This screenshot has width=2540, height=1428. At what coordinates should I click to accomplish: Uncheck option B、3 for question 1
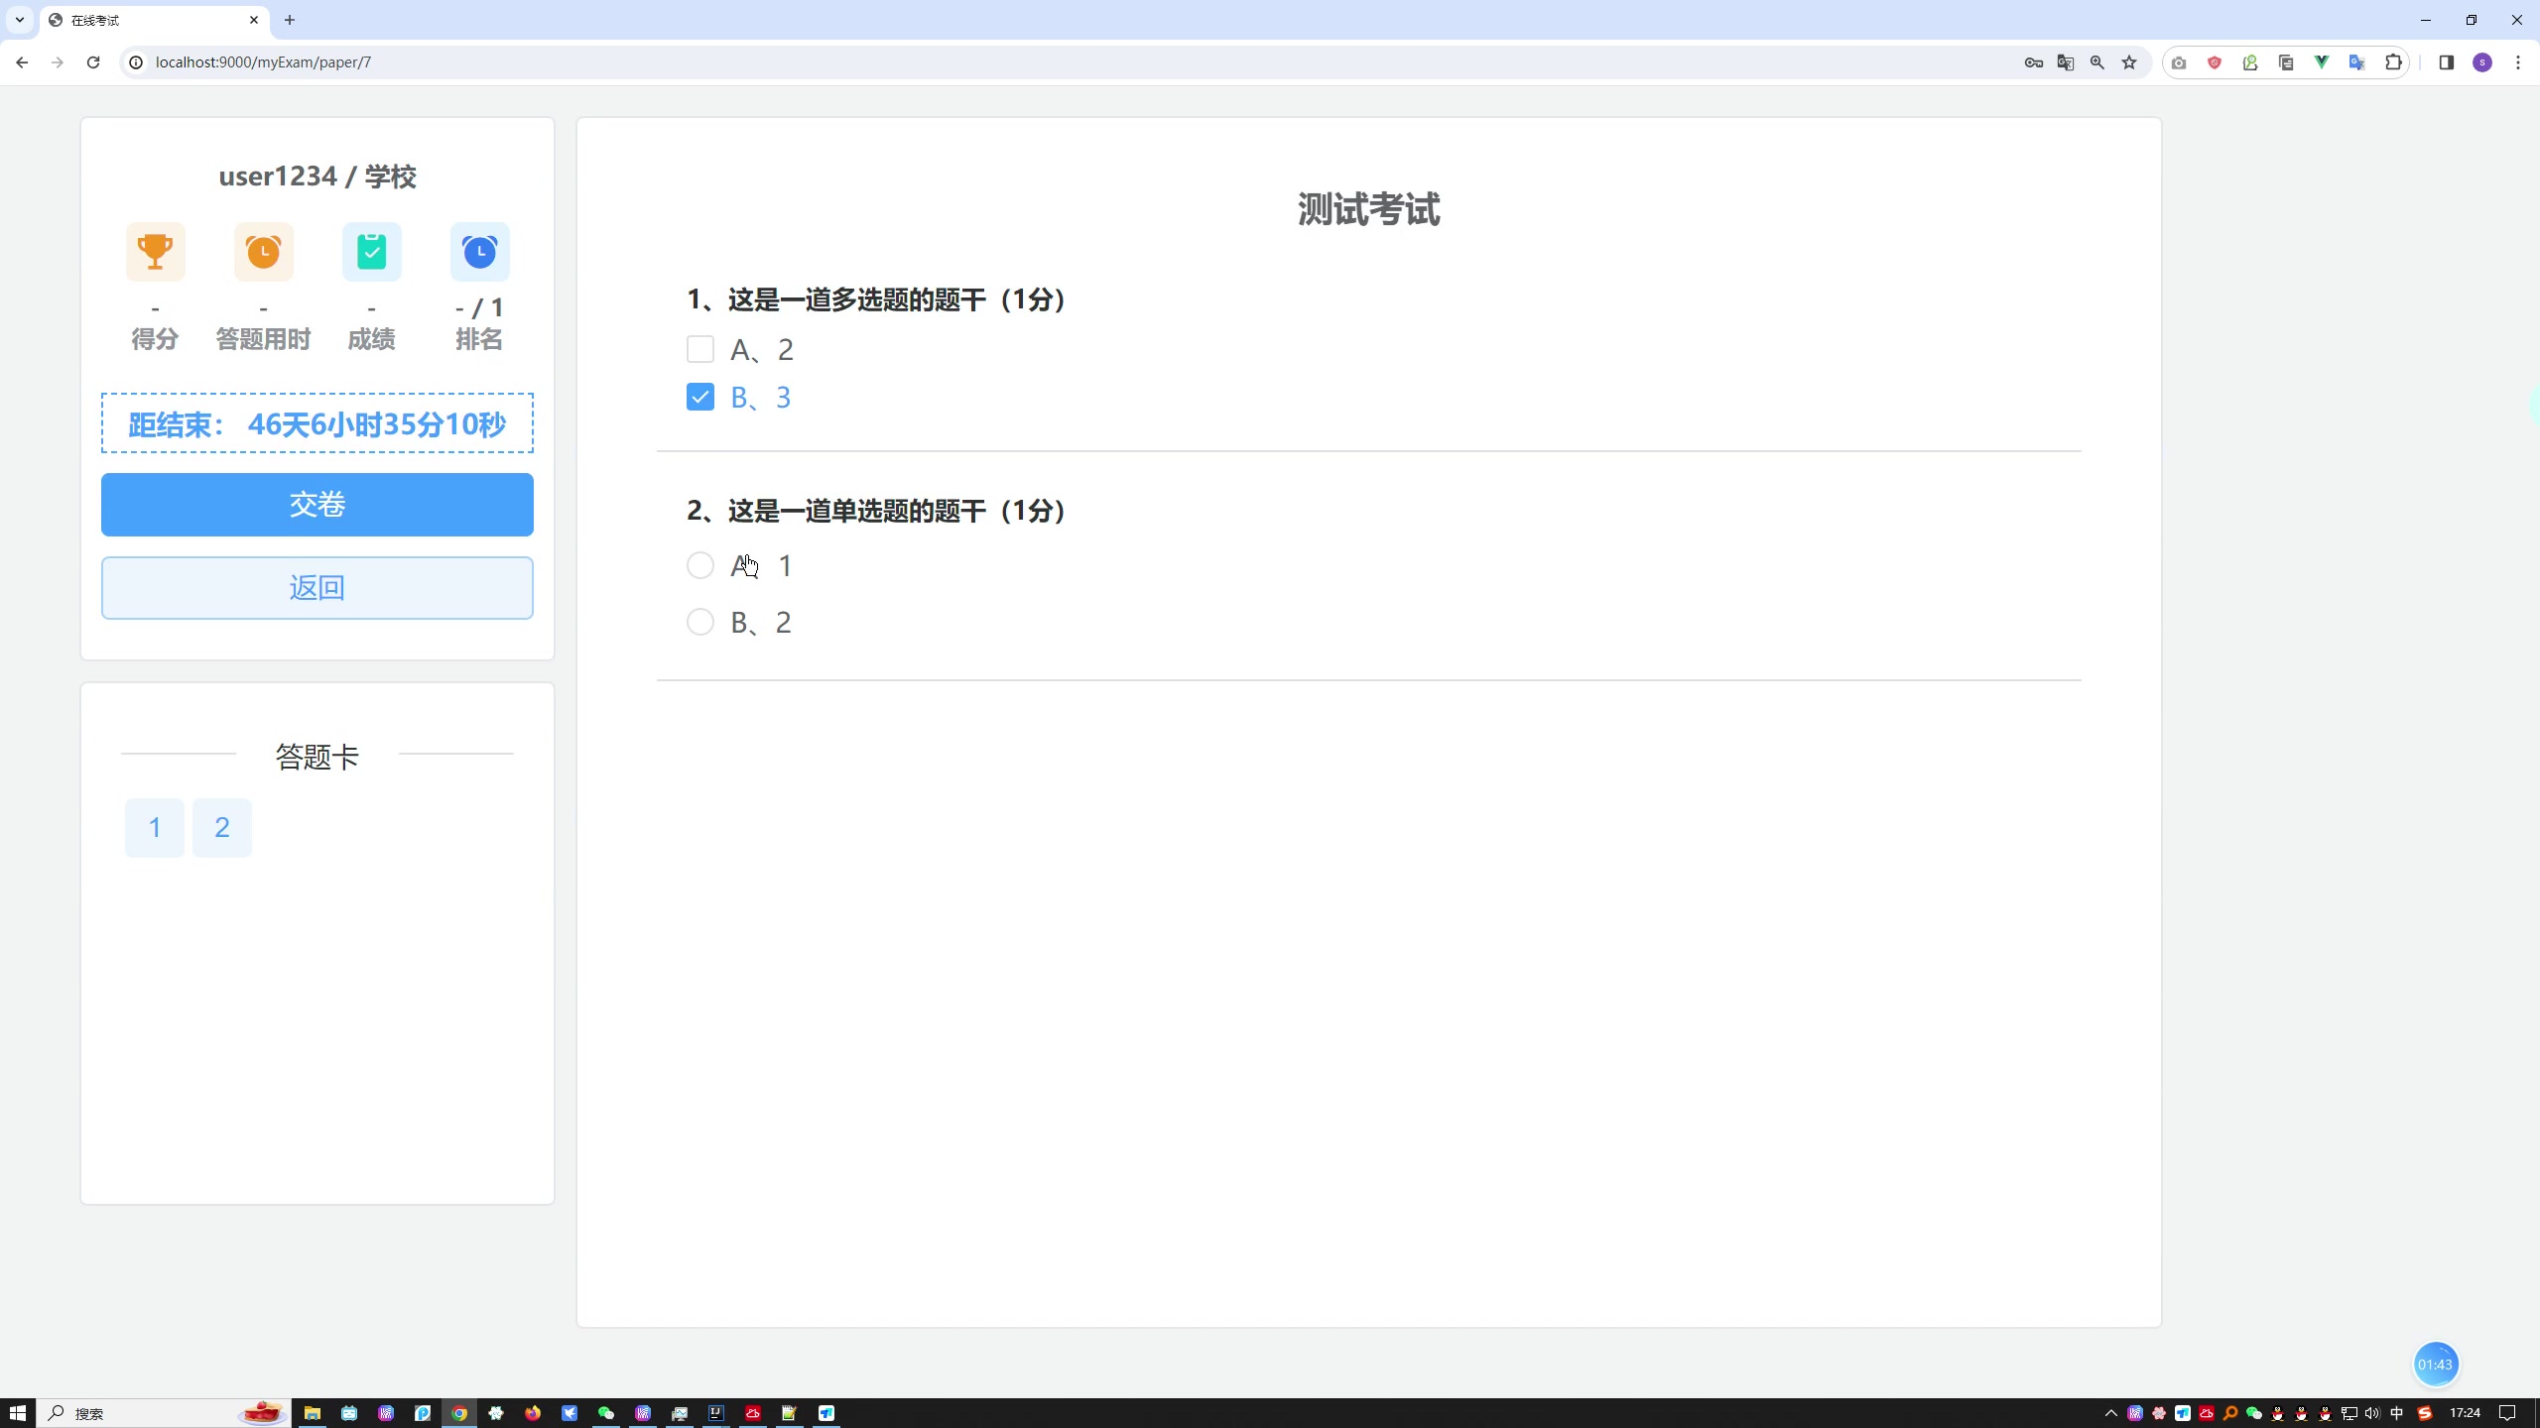[x=700, y=397]
